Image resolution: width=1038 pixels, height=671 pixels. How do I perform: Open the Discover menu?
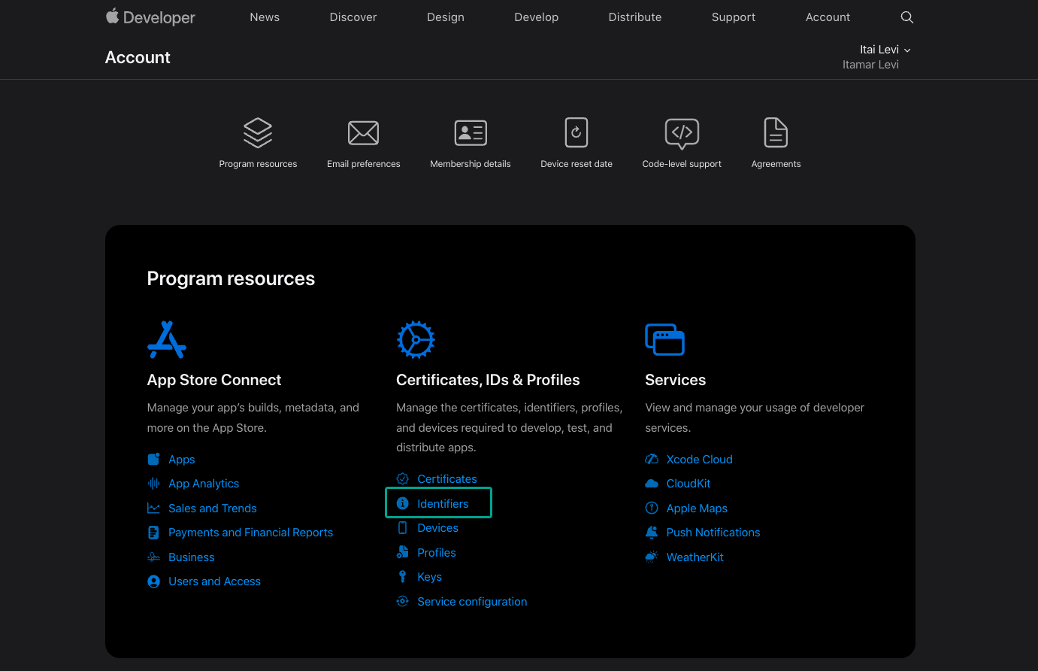point(353,17)
